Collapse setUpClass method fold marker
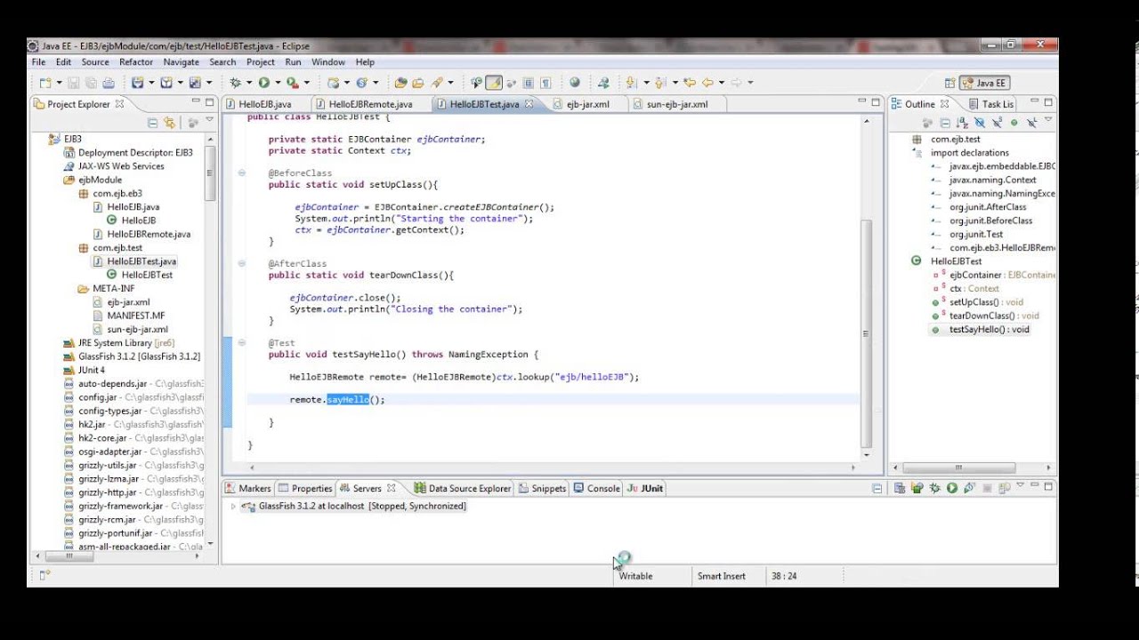Screen dimensions: 1139x640 tap(242, 173)
